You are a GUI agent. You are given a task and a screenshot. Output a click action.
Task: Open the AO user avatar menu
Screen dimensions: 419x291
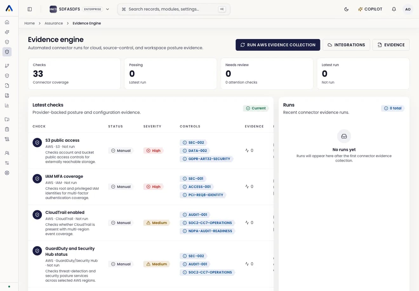408,9
